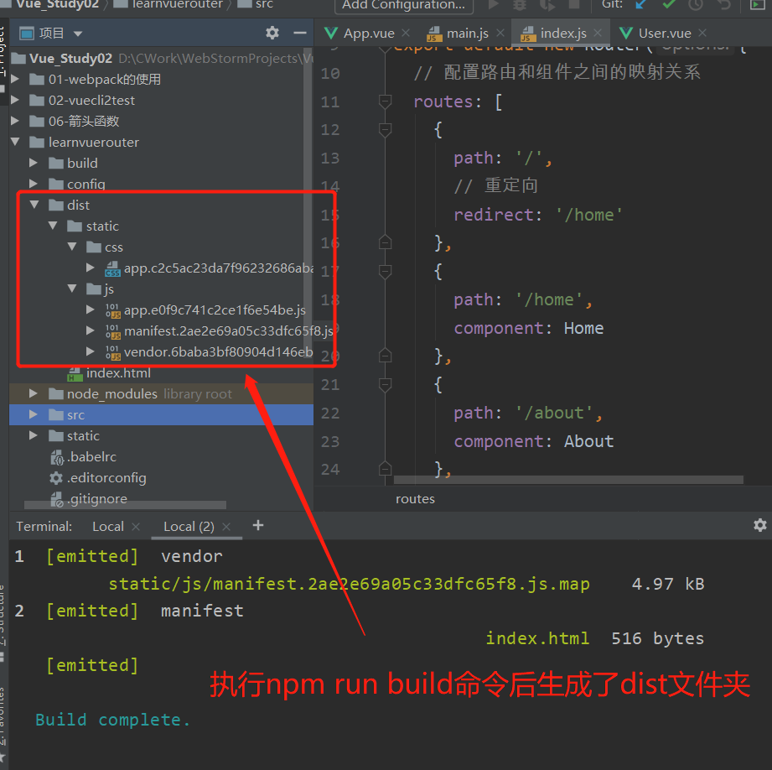The width and height of the screenshot is (772, 770).
Task: Close the Local terminal tab
Action: tap(136, 527)
